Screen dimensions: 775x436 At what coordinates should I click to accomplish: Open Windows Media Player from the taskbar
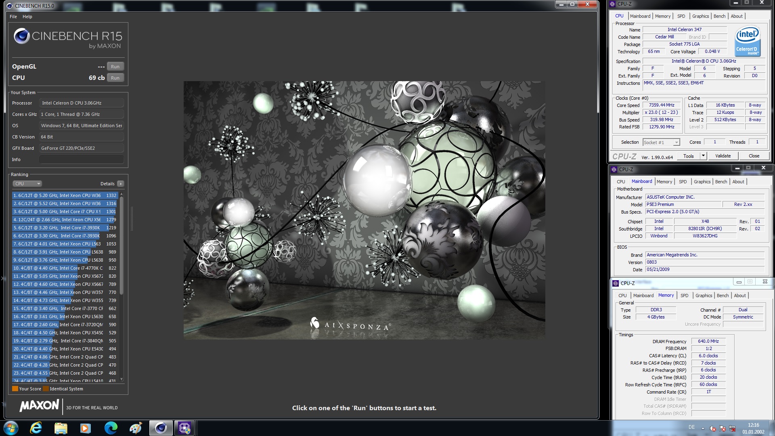(x=86, y=428)
